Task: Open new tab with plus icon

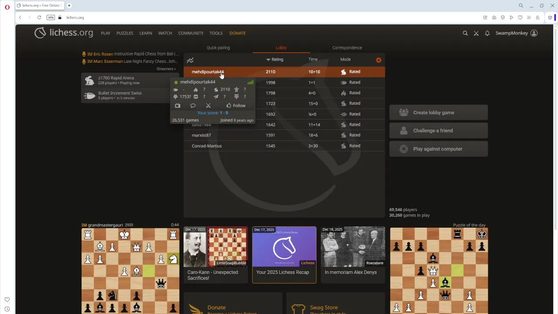Action: pyautogui.click(x=69, y=6)
